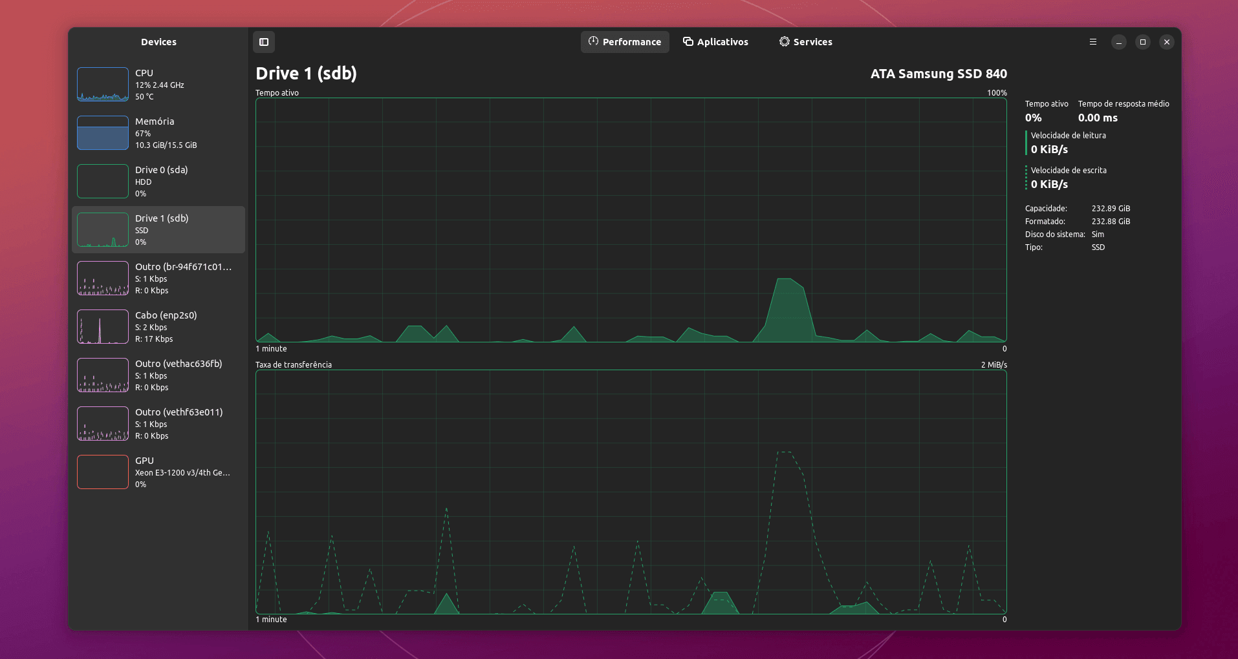Select Drive 0 (sda) HDD entry
Image resolution: width=1238 pixels, height=659 pixels.
click(x=158, y=182)
